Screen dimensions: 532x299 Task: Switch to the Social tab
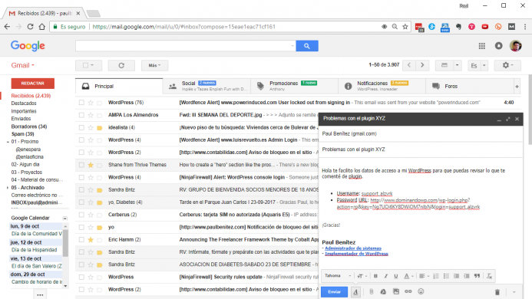pos(207,86)
